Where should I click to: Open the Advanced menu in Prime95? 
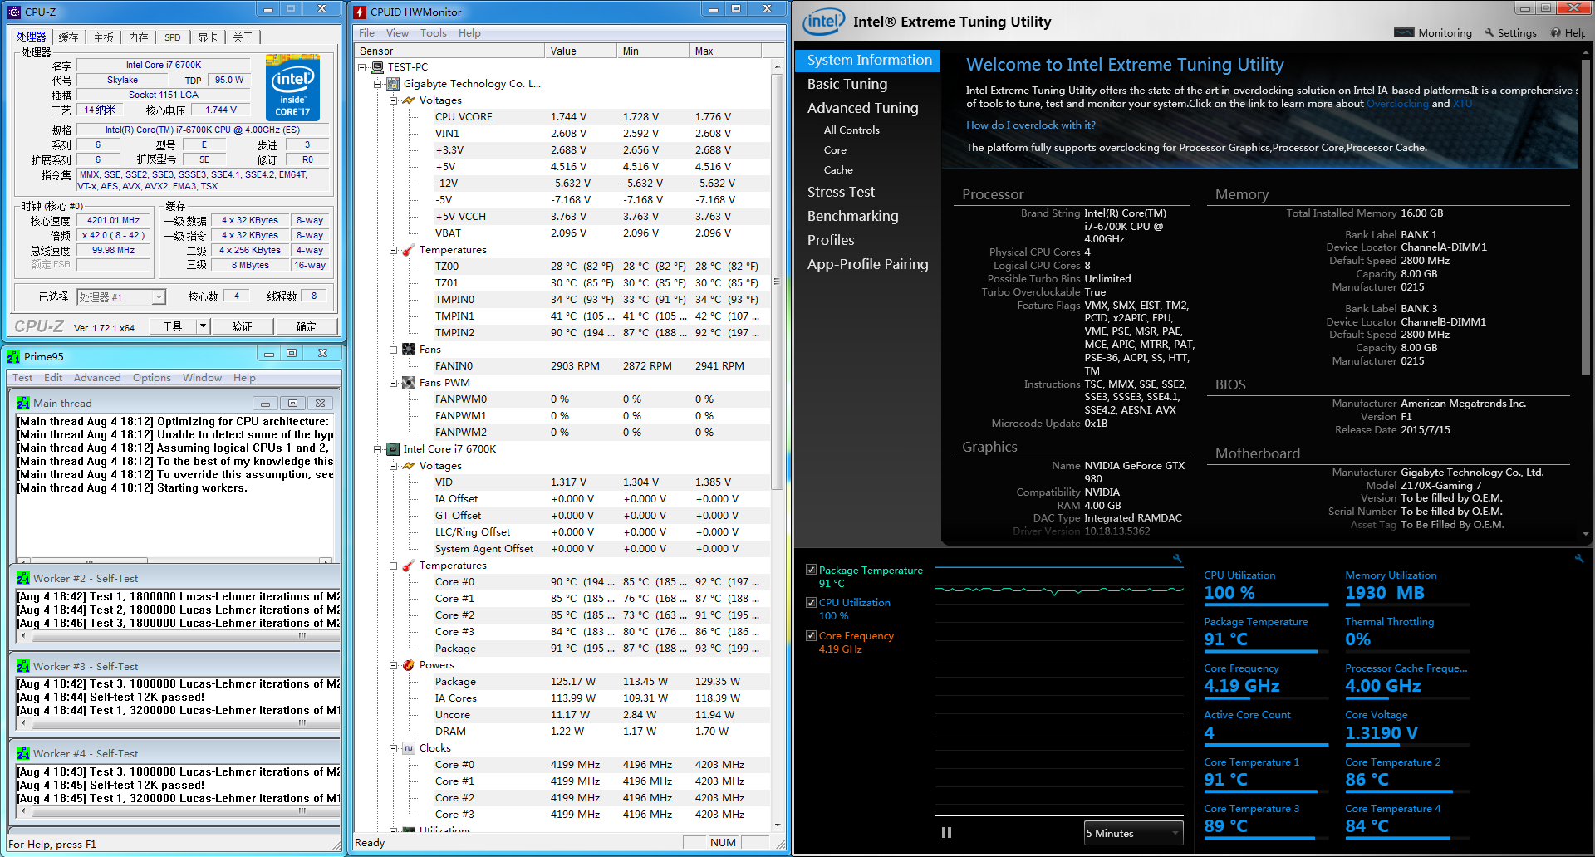97,377
